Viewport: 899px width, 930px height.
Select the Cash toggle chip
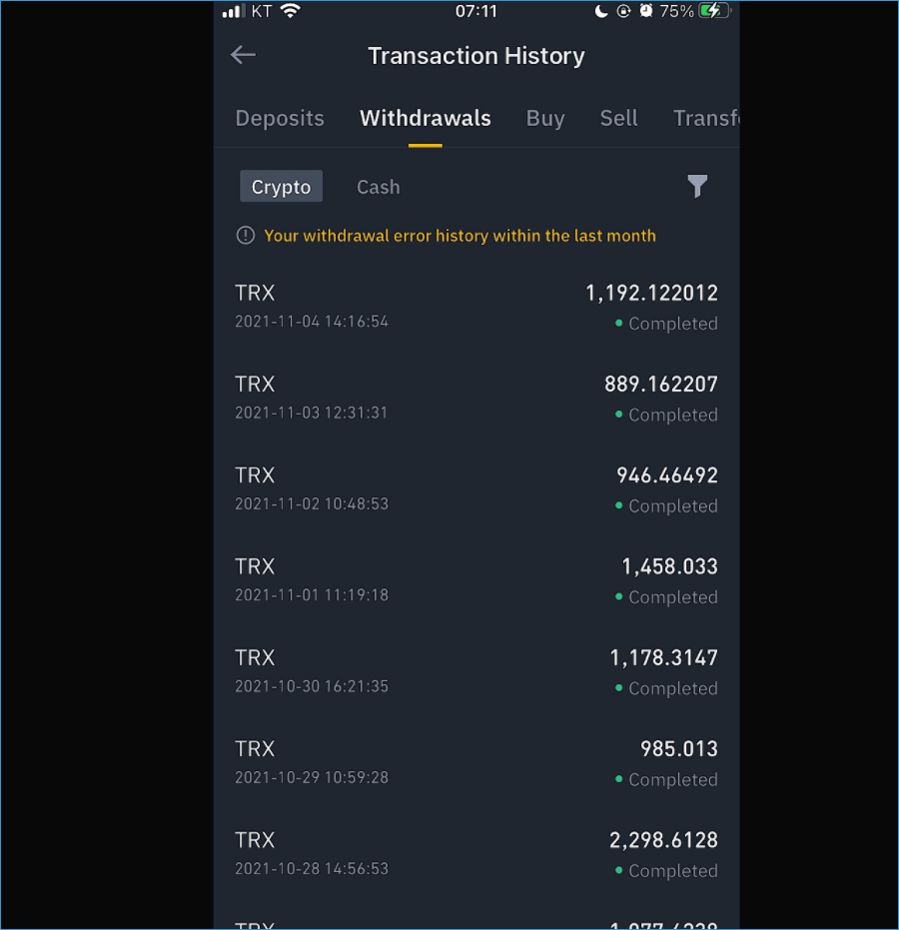(x=379, y=187)
